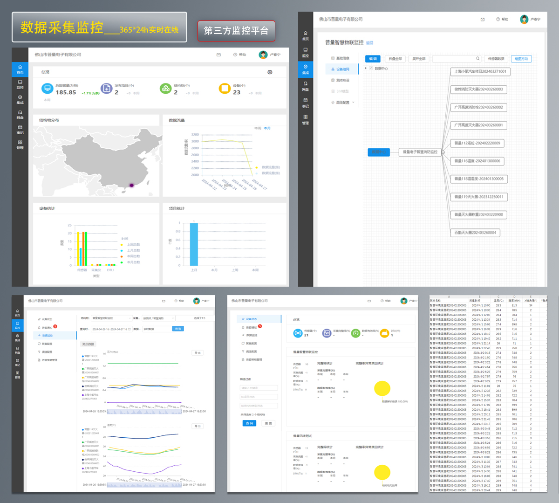The width and height of the screenshot is (559, 503).
Task: Click the purple 发布项目 document icon
Action: [x=107, y=89]
